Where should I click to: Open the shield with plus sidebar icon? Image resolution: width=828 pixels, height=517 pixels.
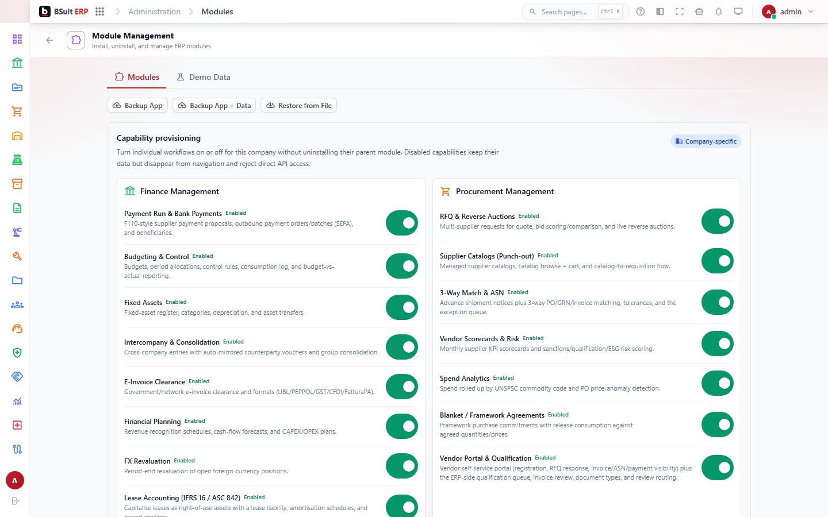tap(17, 353)
